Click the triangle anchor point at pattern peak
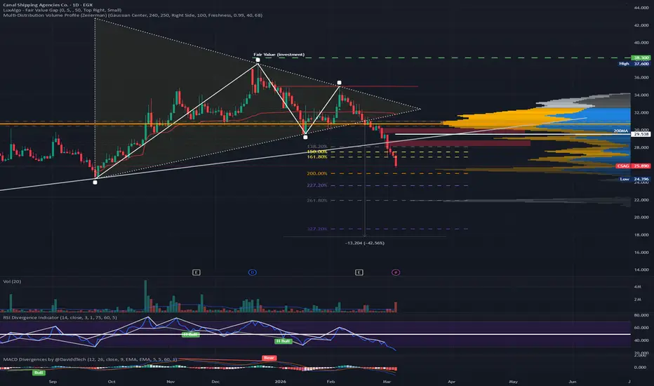This screenshot has width=654, height=386. pyautogui.click(x=258, y=60)
